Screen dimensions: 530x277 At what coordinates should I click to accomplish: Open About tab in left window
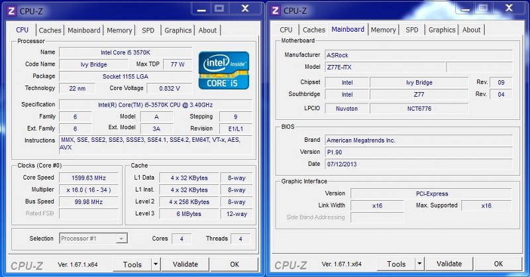coord(207,30)
